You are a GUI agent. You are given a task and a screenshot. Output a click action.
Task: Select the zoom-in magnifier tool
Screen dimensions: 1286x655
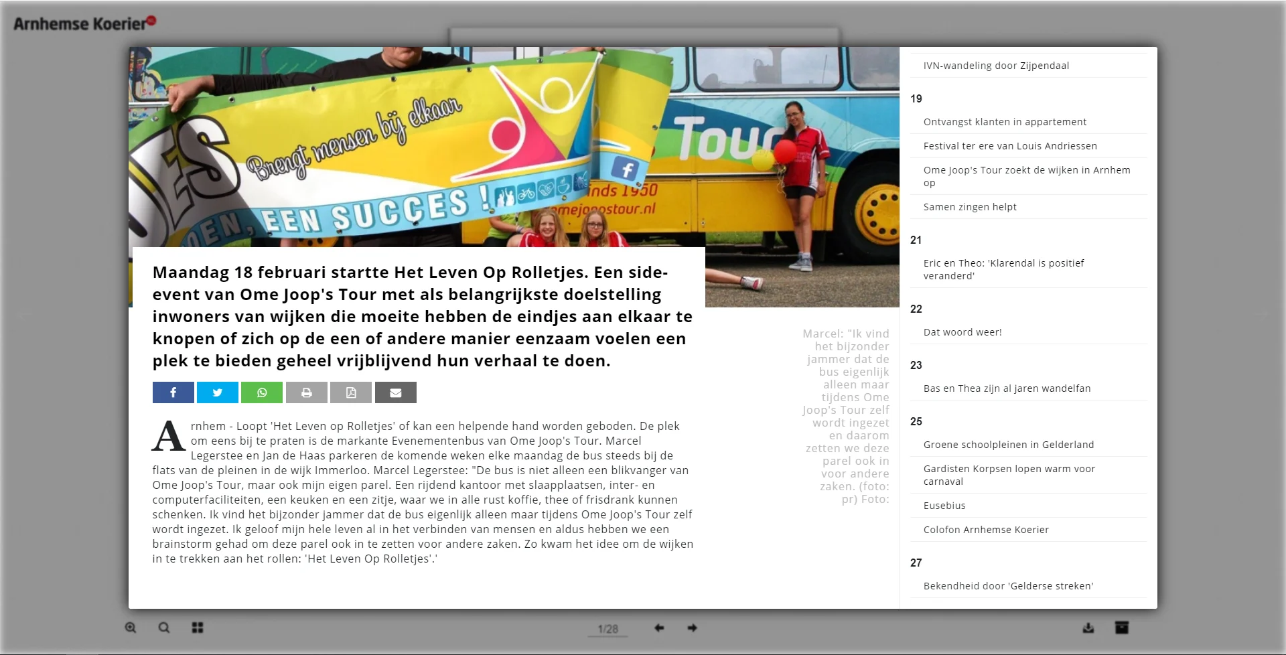pos(131,628)
